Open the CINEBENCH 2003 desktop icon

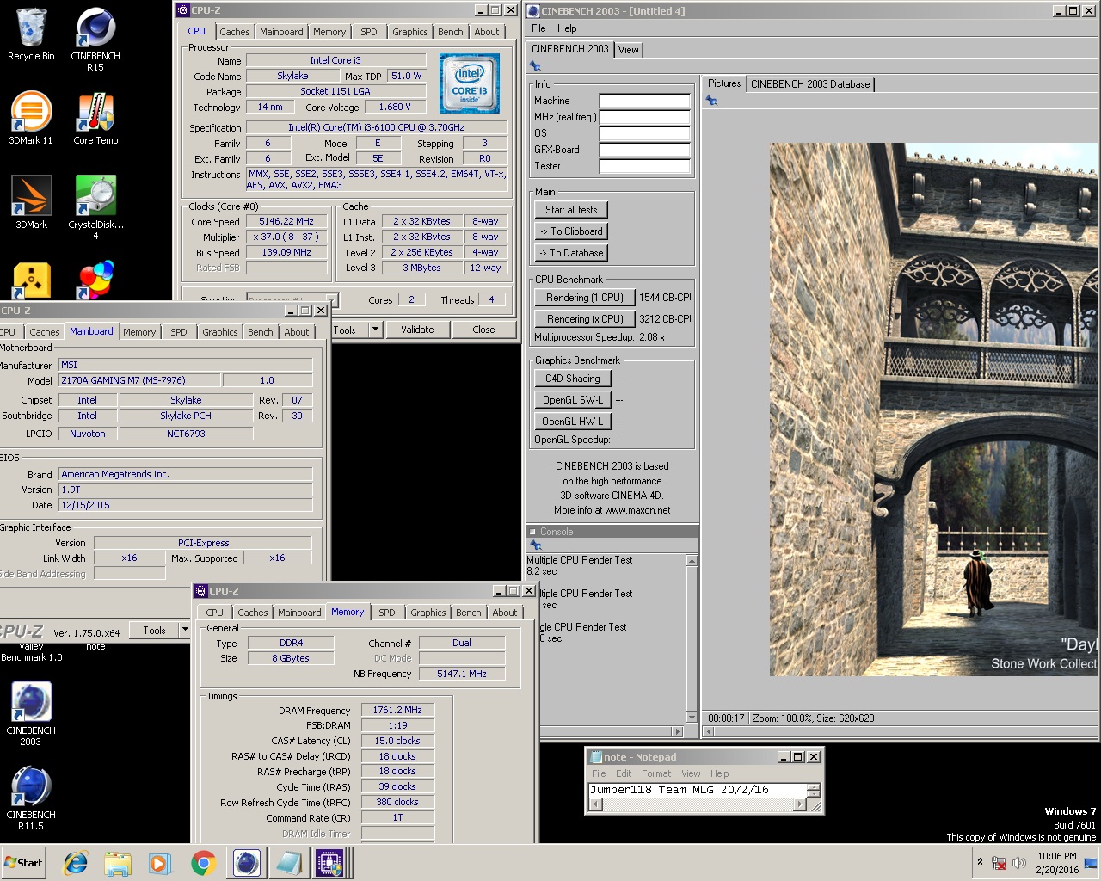click(x=31, y=713)
